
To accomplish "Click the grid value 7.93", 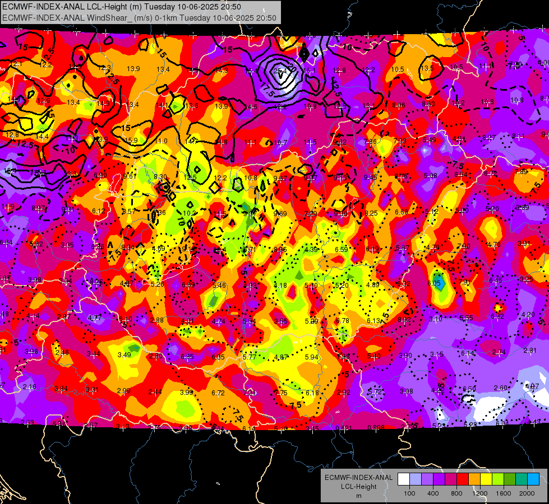I will (399, 141).
